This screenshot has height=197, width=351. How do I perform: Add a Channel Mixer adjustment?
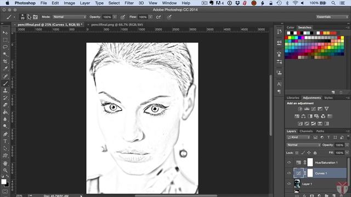[323, 116]
